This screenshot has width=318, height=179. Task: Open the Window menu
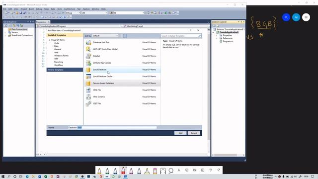pyautogui.click(x=95, y=9)
